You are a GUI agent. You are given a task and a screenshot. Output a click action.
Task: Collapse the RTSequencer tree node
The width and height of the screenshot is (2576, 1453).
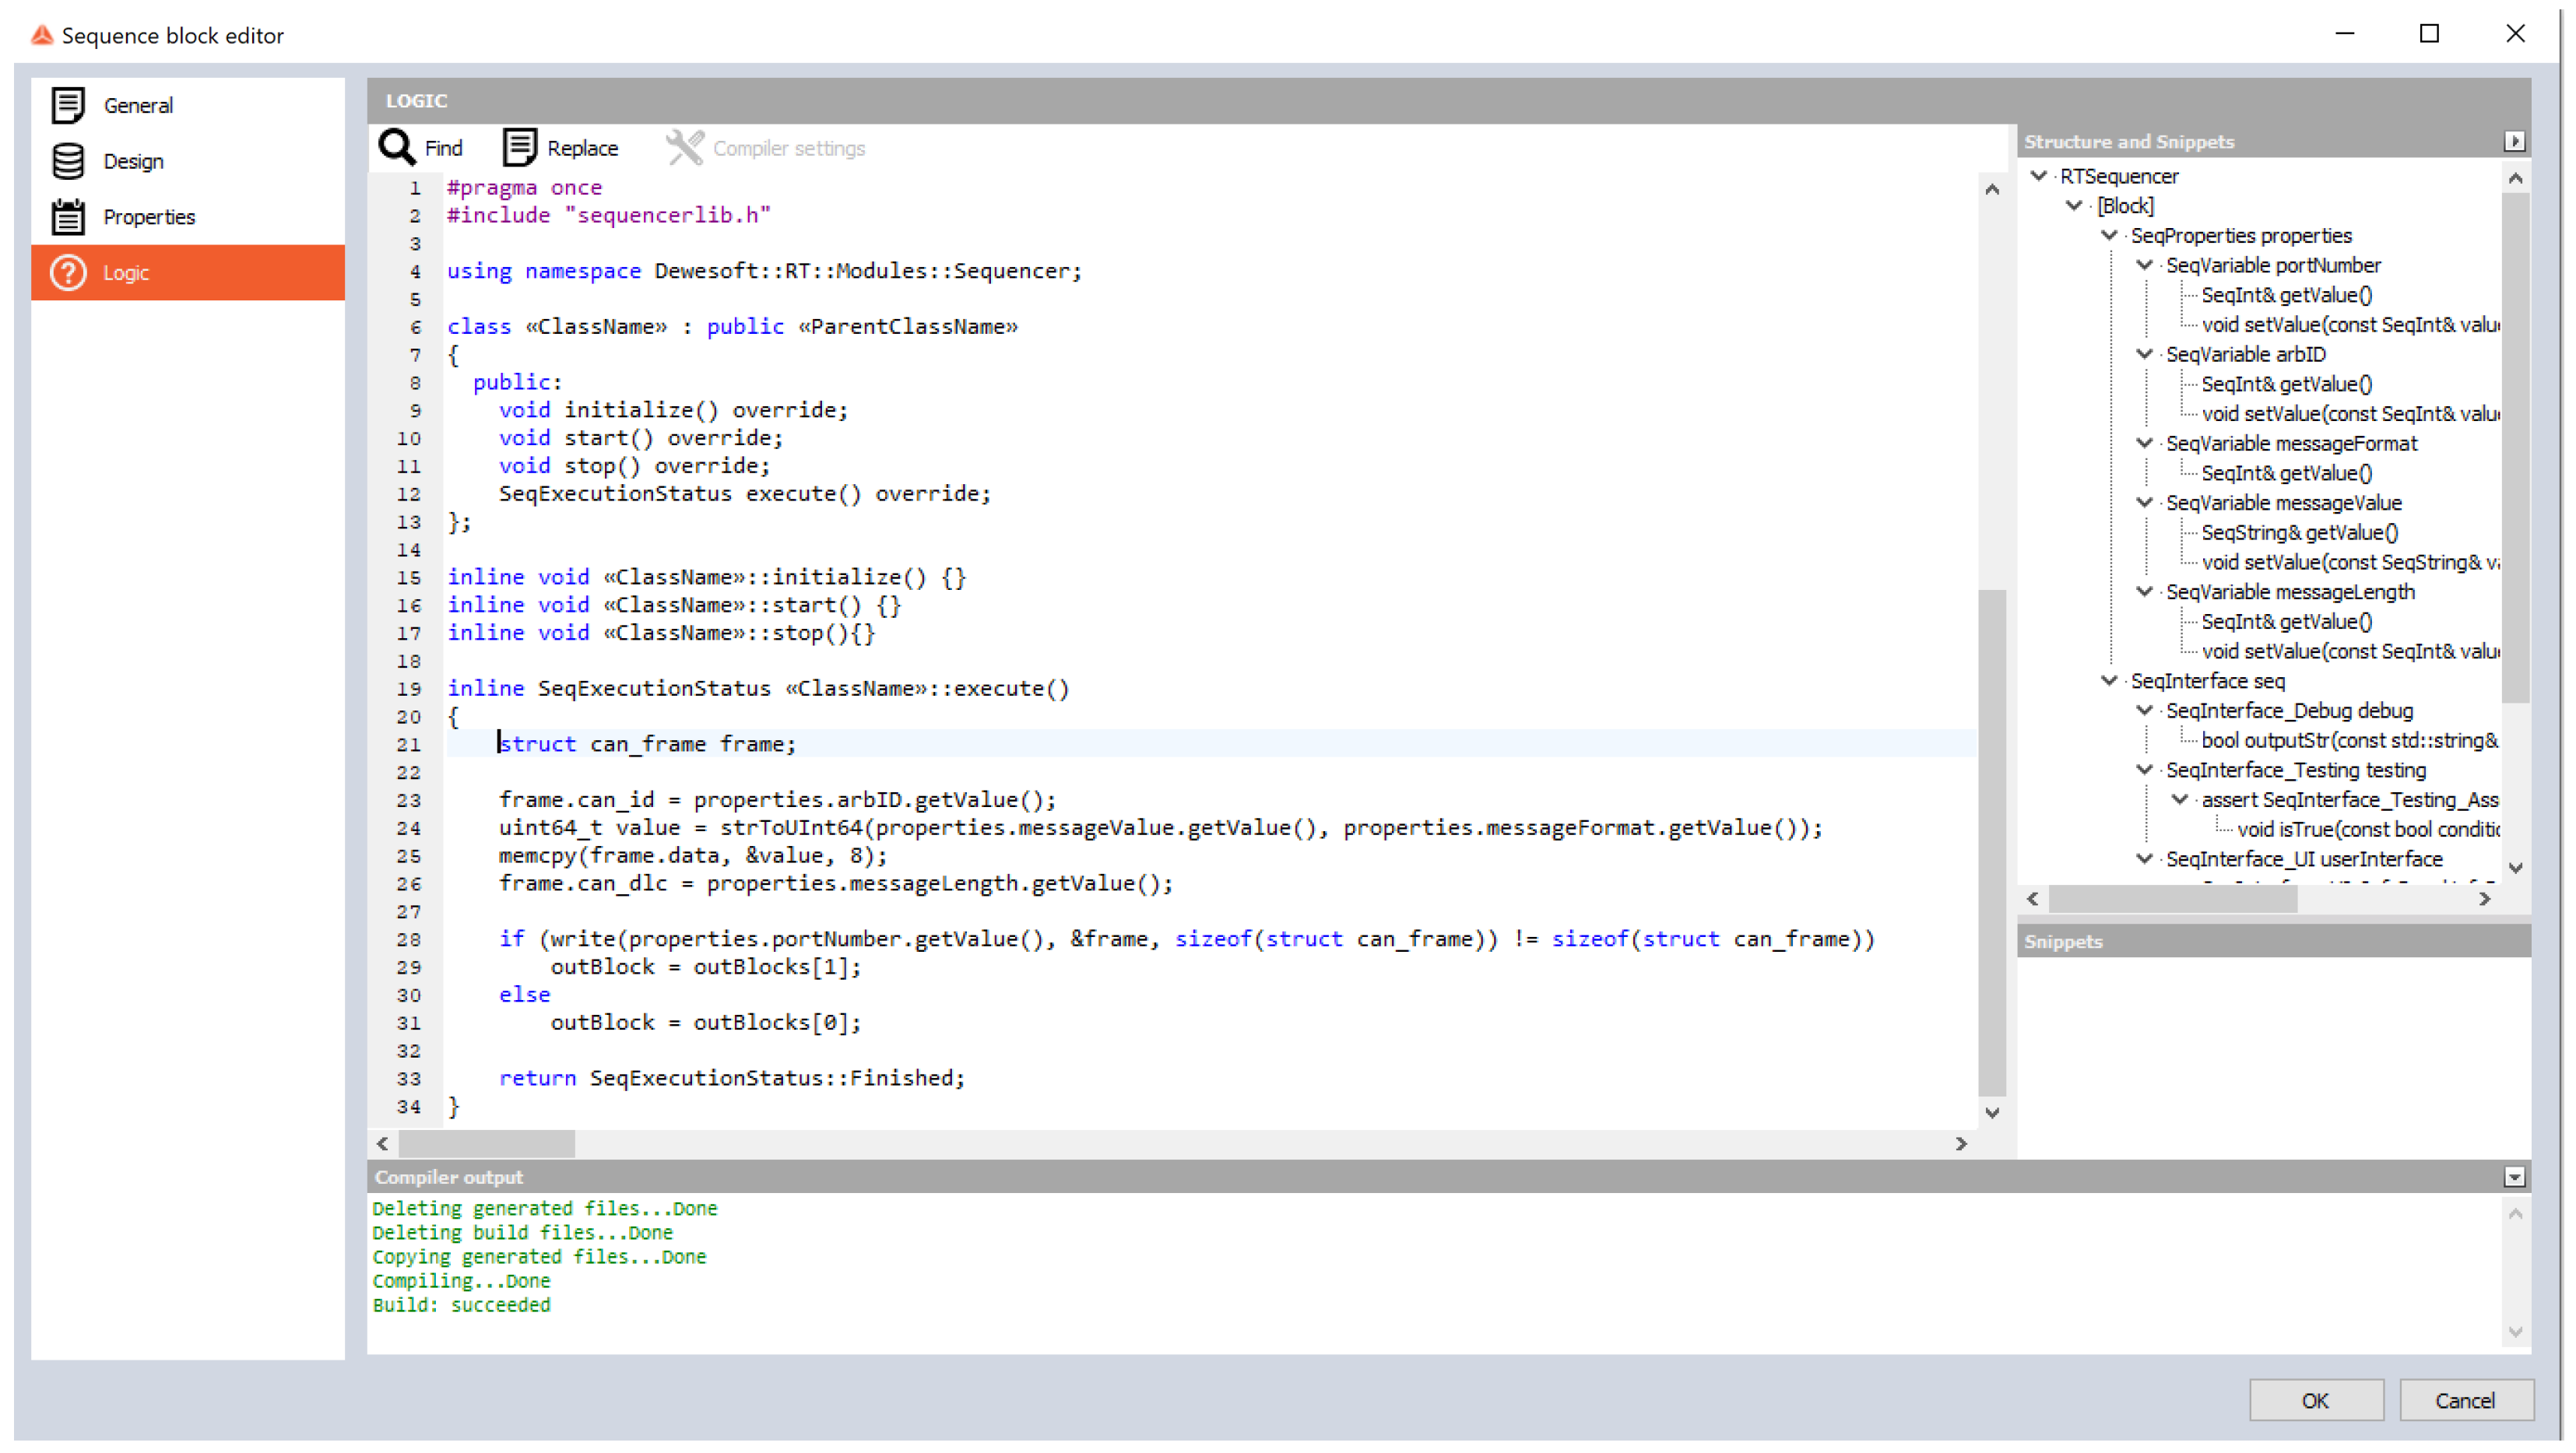point(2039,176)
